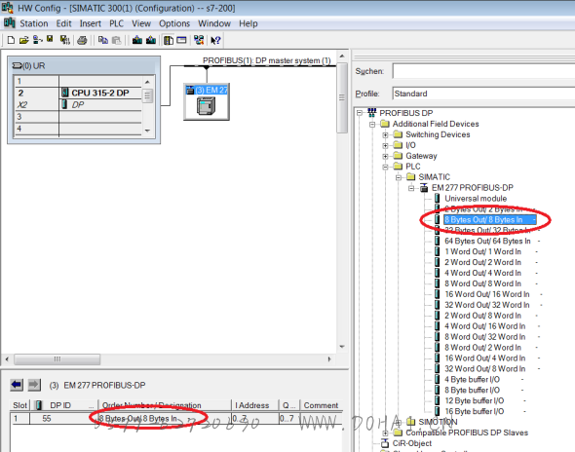The width and height of the screenshot is (575, 452).
Task: Select the Universal module entry
Action: click(x=476, y=199)
